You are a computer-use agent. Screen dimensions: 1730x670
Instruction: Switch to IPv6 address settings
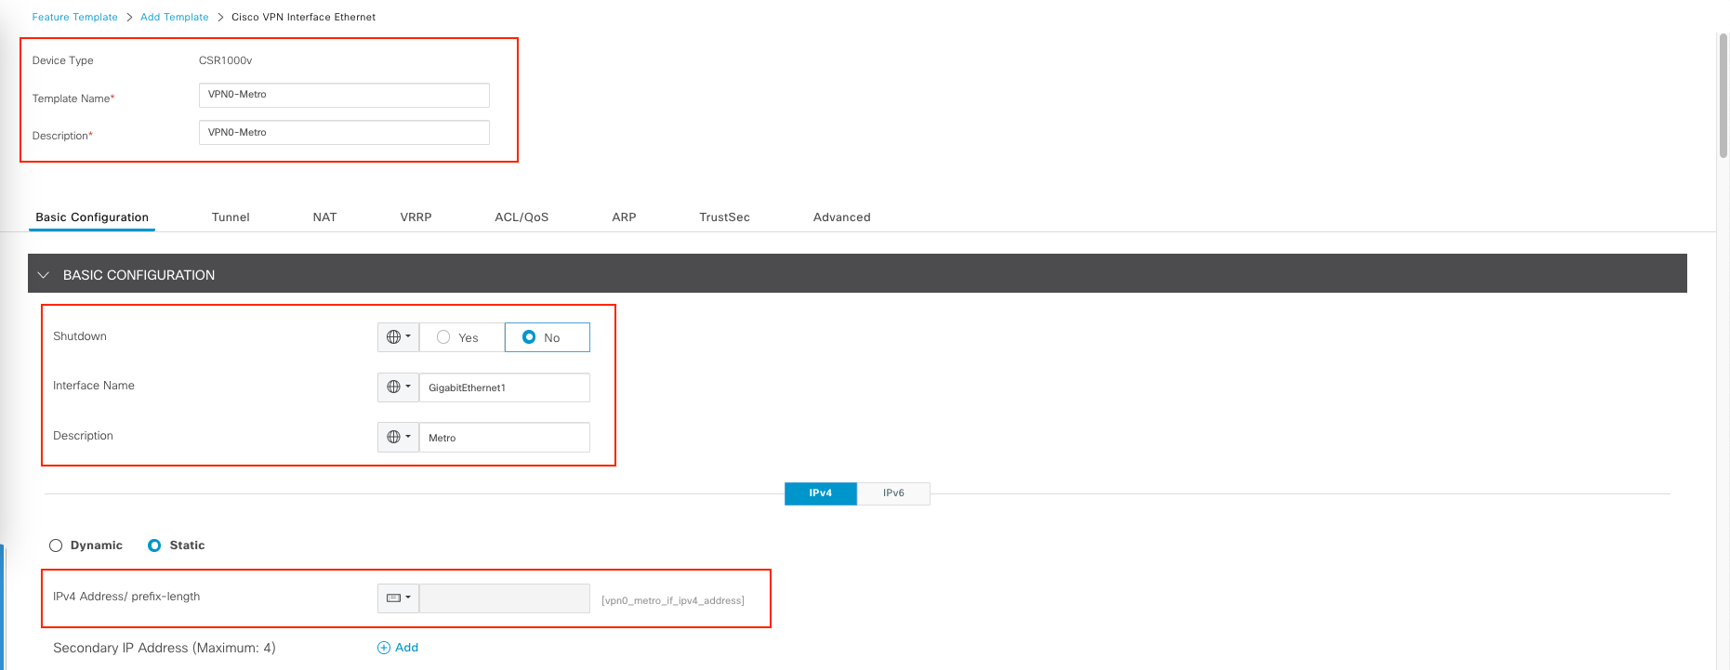(x=893, y=493)
